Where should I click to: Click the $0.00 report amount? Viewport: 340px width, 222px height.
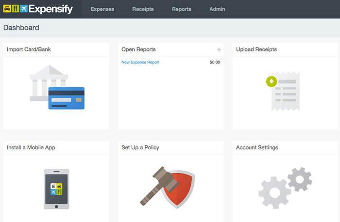[215, 63]
